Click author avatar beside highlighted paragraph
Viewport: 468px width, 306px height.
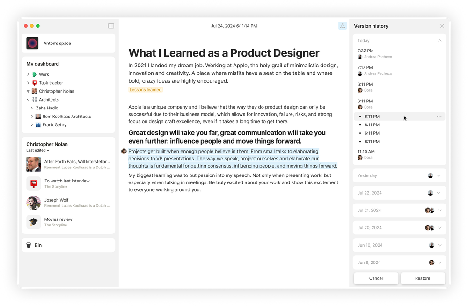click(124, 151)
